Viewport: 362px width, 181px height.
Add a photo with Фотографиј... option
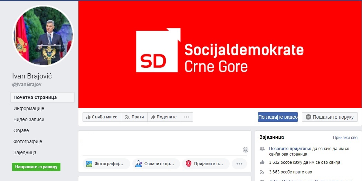(x=106, y=164)
